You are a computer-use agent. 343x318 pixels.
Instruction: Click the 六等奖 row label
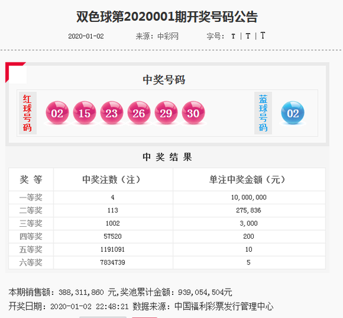(31, 262)
